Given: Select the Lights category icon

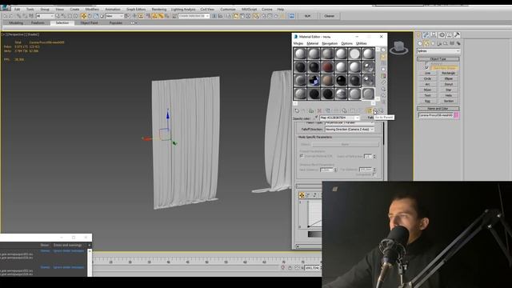Looking at the screenshot, I should [433, 43].
